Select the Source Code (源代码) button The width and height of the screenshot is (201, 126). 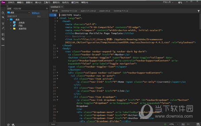point(55,11)
